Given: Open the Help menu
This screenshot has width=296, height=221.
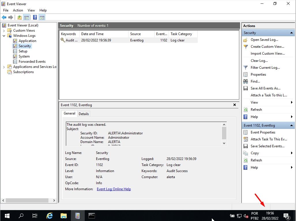Looking at the screenshot, I should point(43,10).
